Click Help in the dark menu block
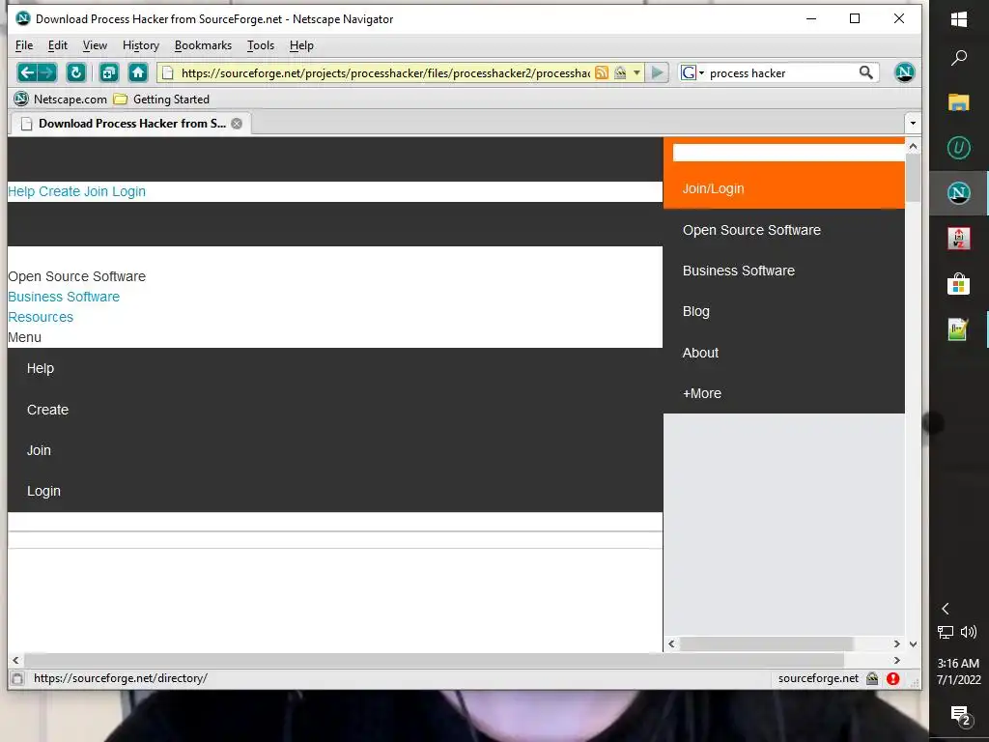989x742 pixels. click(41, 368)
